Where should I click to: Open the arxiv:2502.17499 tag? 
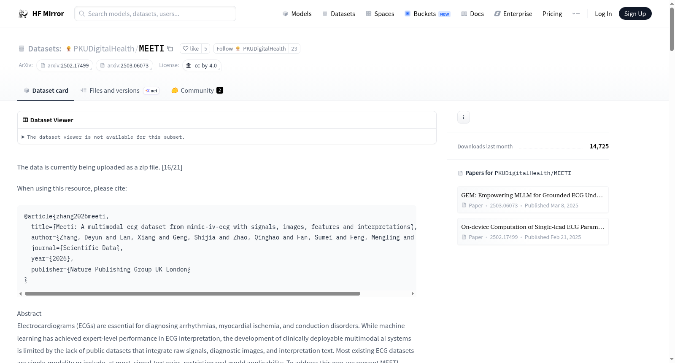tap(65, 66)
